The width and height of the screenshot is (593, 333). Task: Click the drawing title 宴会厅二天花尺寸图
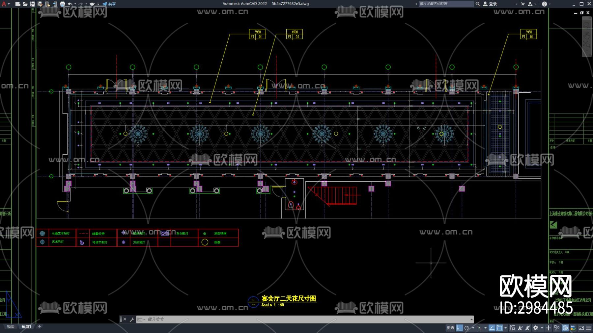289,298
